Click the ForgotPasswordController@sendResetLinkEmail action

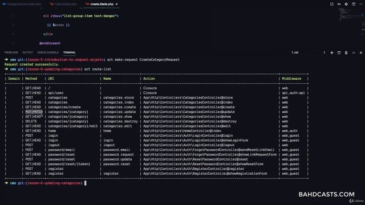click(x=209, y=150)
